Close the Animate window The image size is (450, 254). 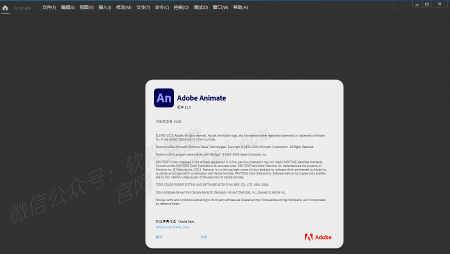[x=439, y=4]
